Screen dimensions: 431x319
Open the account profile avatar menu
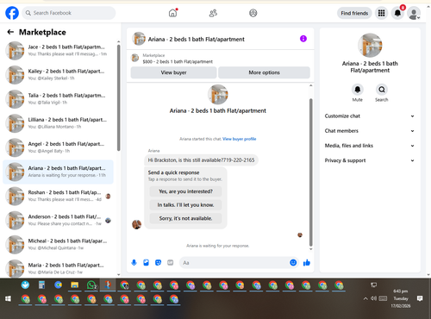[414, 13]
